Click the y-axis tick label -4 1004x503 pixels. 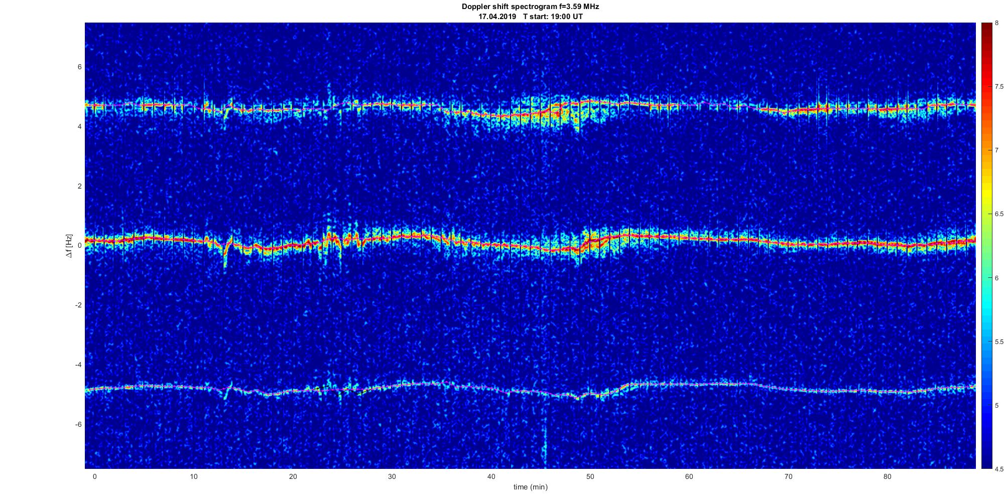(x=78, y=365)
